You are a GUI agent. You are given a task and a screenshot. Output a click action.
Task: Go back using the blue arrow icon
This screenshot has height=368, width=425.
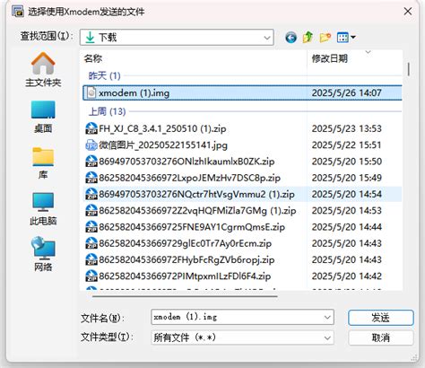coord(291,38)
